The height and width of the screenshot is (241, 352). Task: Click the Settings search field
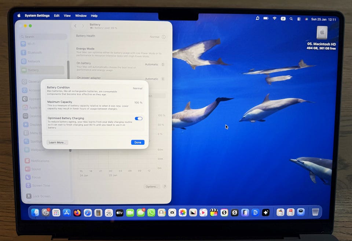[44, 37]
